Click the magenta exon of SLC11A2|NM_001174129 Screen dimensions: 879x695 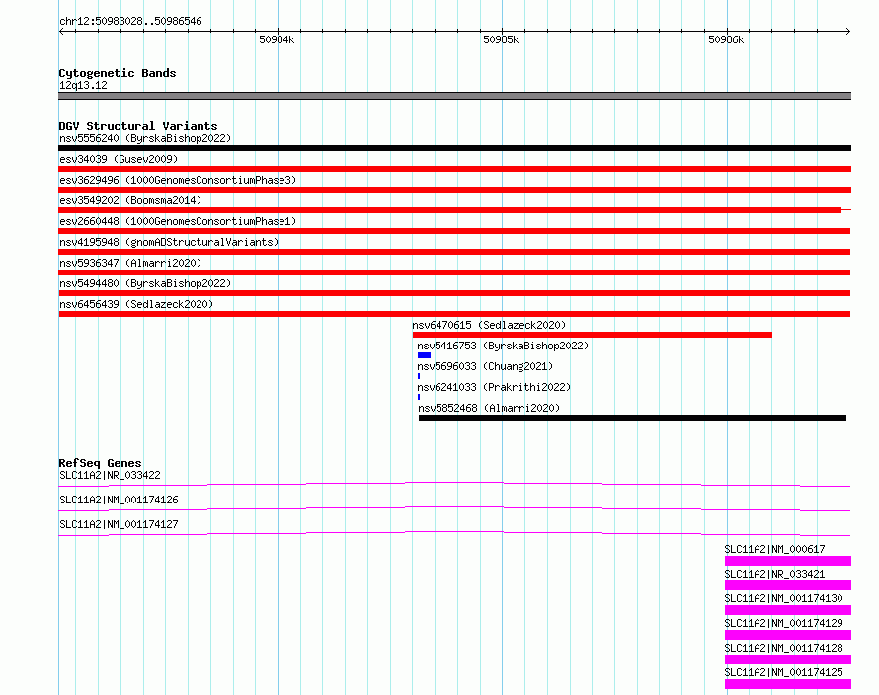[787, 635]
